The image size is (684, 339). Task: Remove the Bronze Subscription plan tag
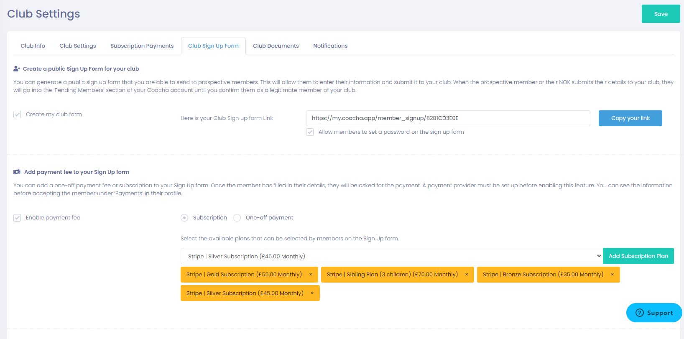click(x=612, y=275)
